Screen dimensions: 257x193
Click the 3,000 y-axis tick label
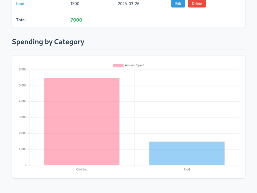tap(23, 117)
